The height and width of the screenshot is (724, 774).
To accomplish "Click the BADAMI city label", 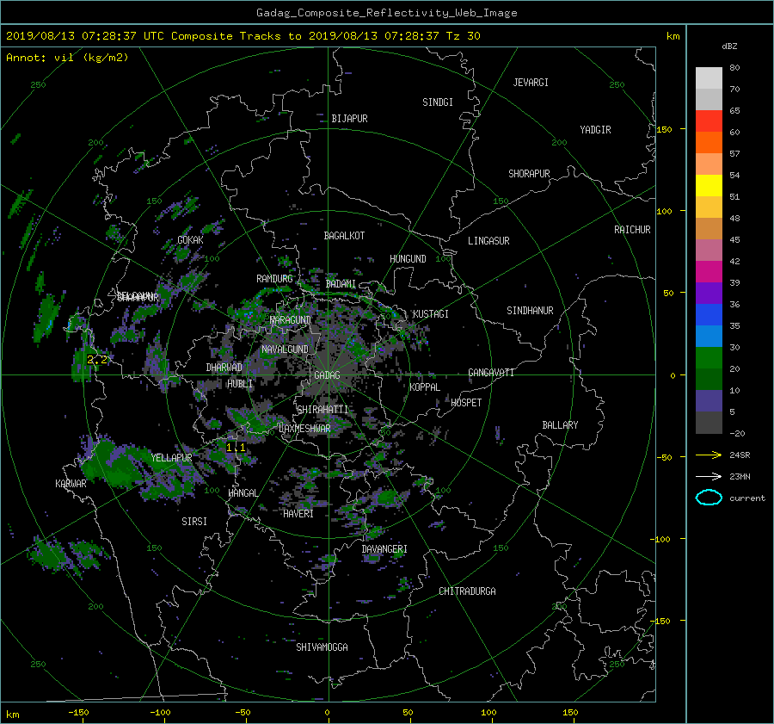I will coord(341,284).
